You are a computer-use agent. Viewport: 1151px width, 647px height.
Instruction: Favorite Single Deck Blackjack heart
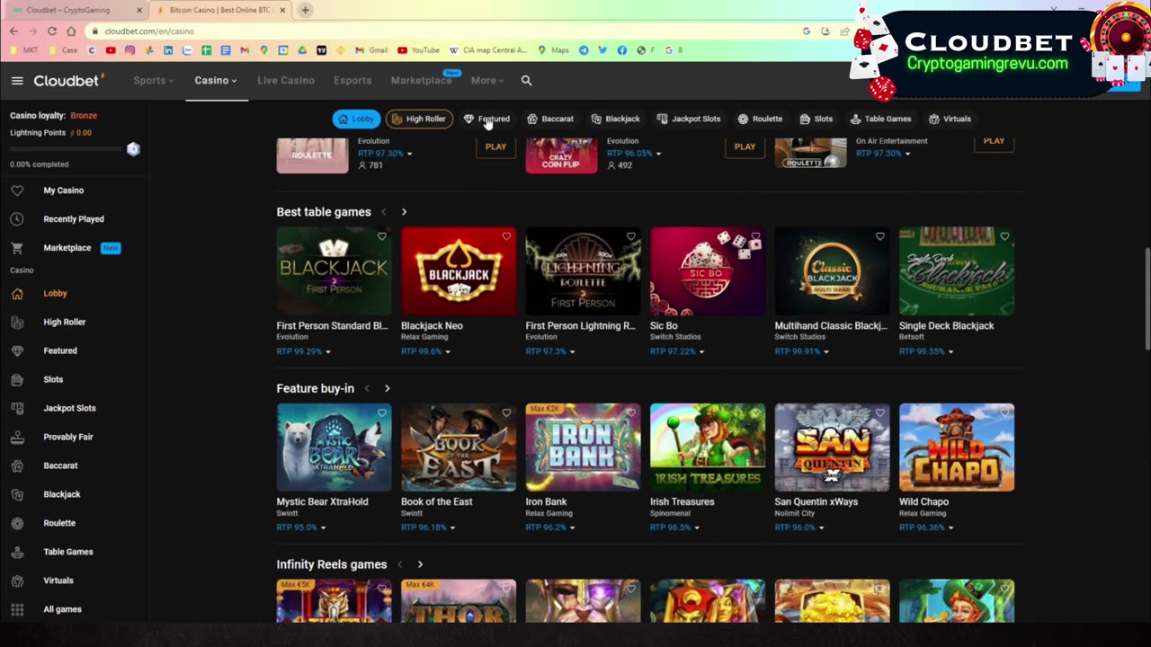tap(1004, 236)
